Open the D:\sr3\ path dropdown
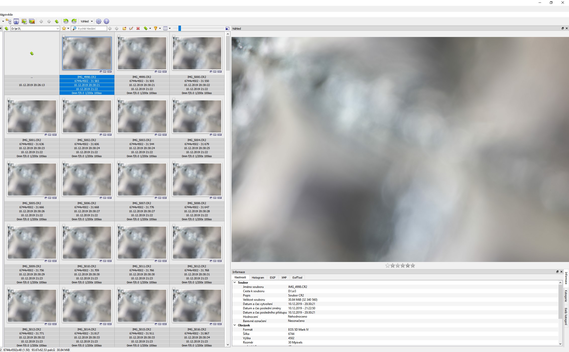This screenshot has width=569, height=352. tap(58, 29)
